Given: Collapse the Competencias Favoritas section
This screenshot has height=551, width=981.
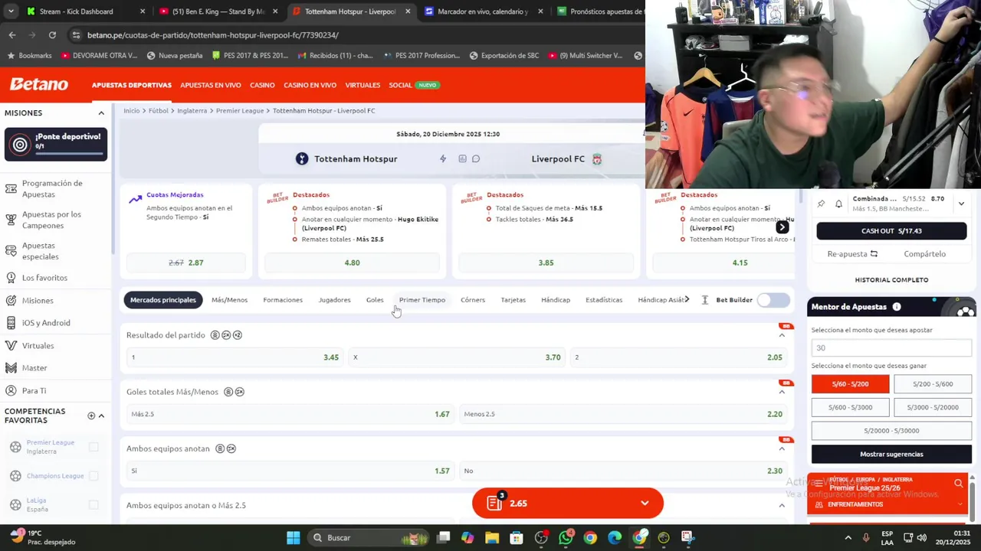Looking at the screenshot, I should (x=101, y=416).
